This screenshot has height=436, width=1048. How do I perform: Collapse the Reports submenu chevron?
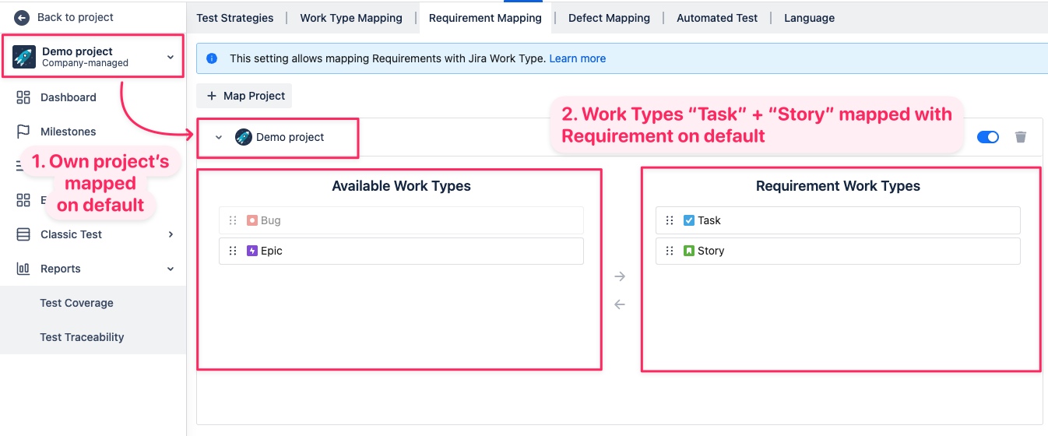point(171,269)
